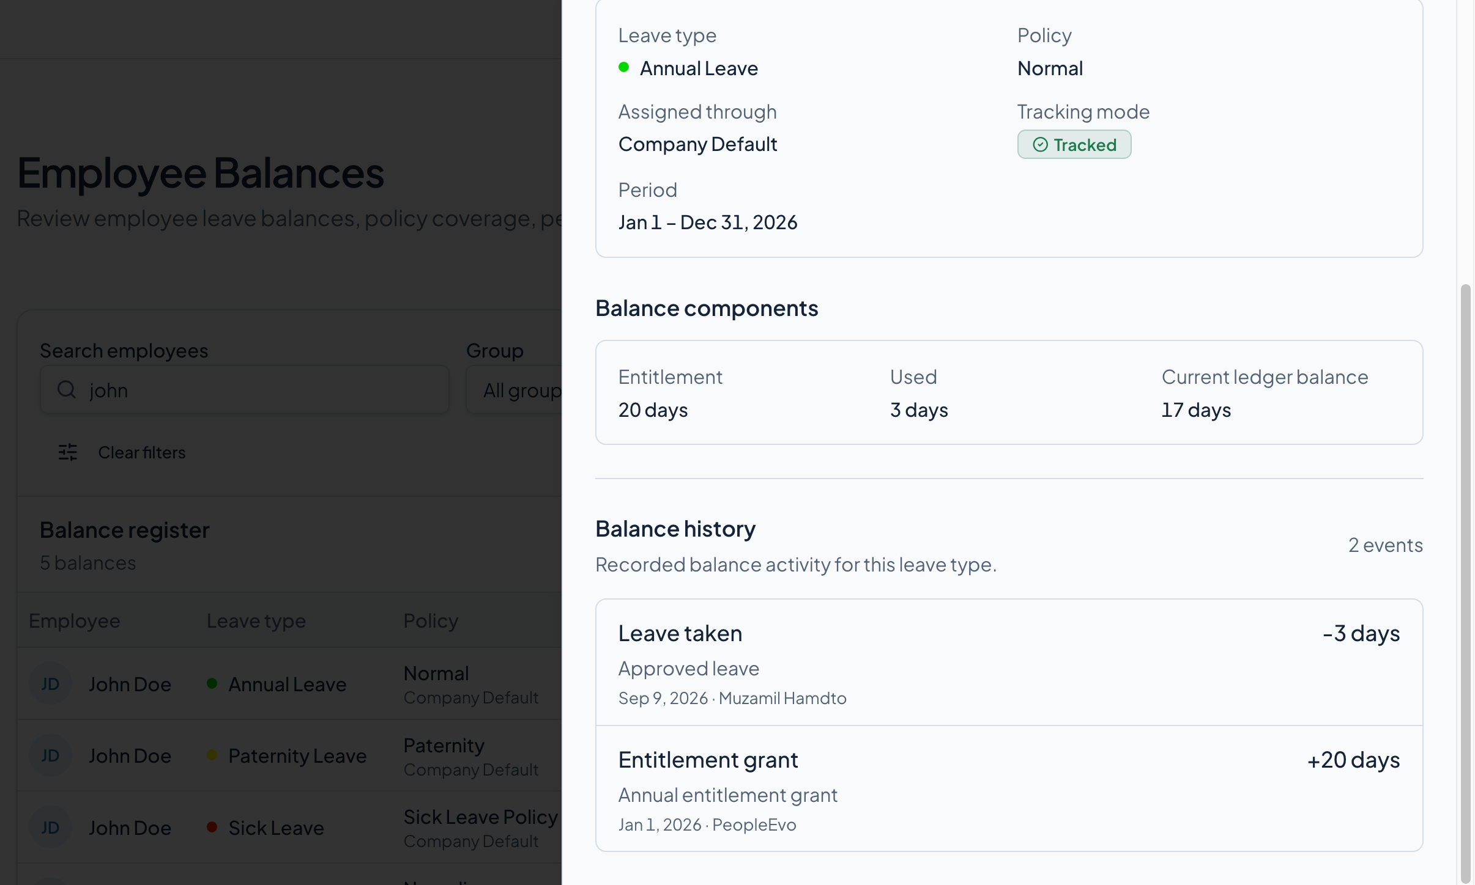Click the Paternity policy cell
Image resolution: width=1475 pixels, height=885 pixels.
pyautogui.click(x=444, y=745)
